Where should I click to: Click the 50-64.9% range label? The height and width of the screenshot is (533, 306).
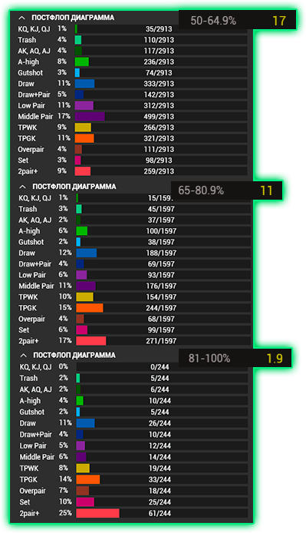click(x=213, y=21)
